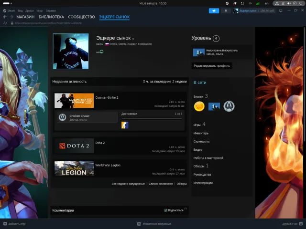Viewport: 306px width, 229px height.
Task: Click the grey Counter-Strike badge under Значки
Action: [x=229, y=106]
